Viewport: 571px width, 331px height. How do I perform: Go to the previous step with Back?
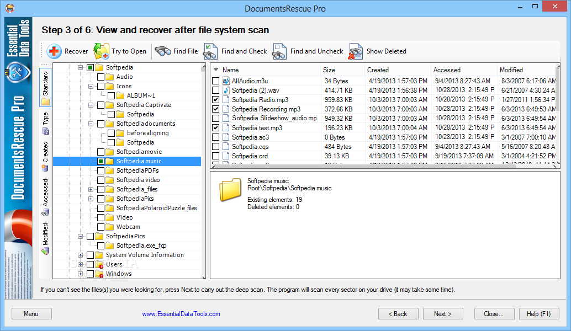[x=398, y=314]
